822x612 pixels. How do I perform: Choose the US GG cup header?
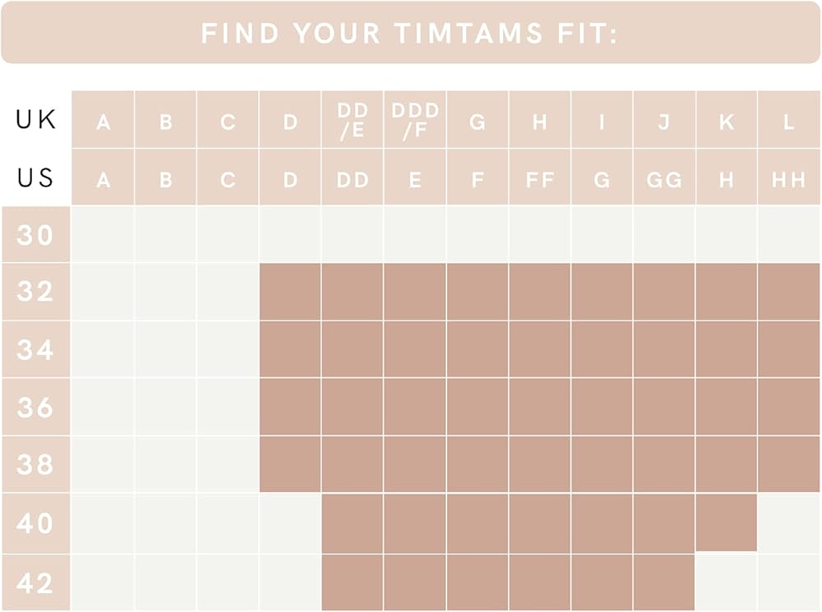pos(664,178)
